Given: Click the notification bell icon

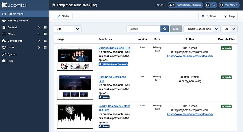Looking at the screenshot, I should point(170,5).
